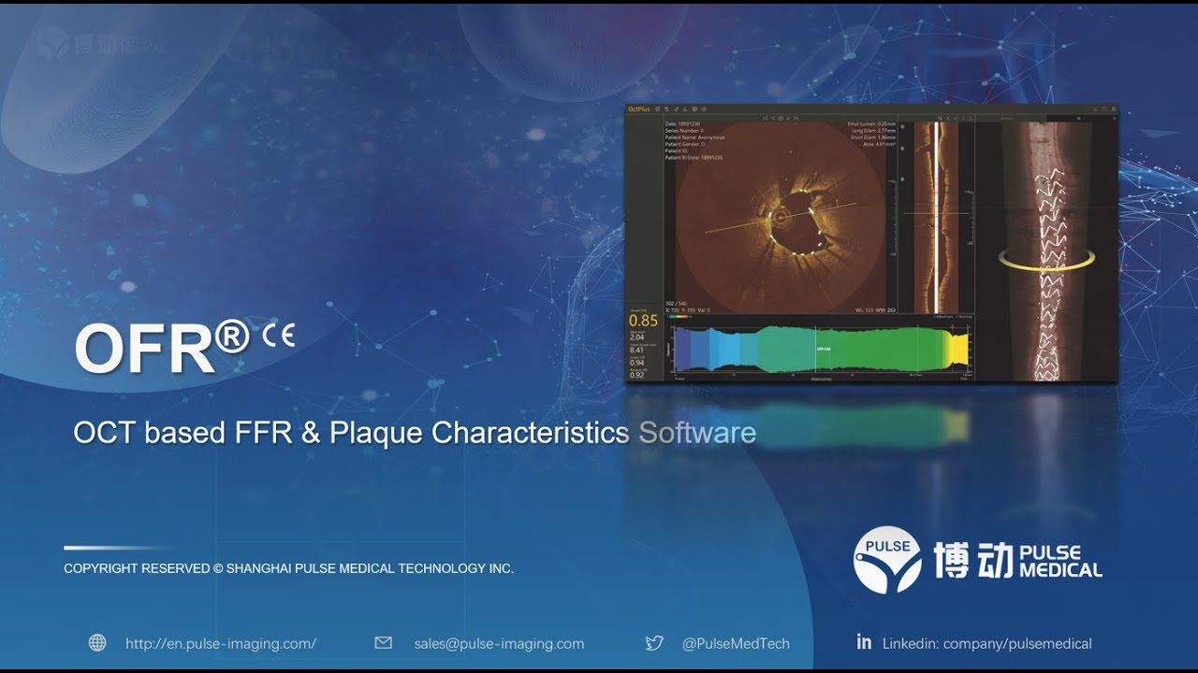Click the 0.92 measurement value
The height and width of the screenshot is (673, 1198).
[636, 375]
